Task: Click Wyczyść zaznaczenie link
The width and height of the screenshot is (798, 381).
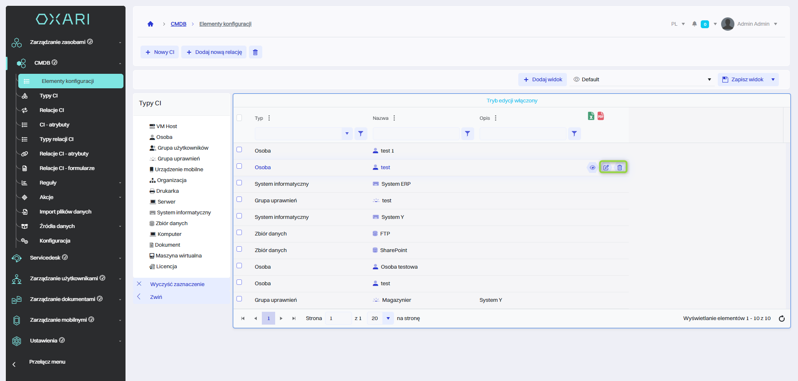Action: (x=177, y=284)
